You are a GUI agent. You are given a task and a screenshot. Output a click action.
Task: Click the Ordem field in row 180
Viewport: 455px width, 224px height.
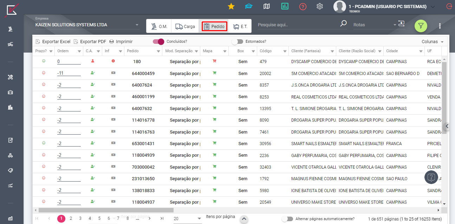69,62
